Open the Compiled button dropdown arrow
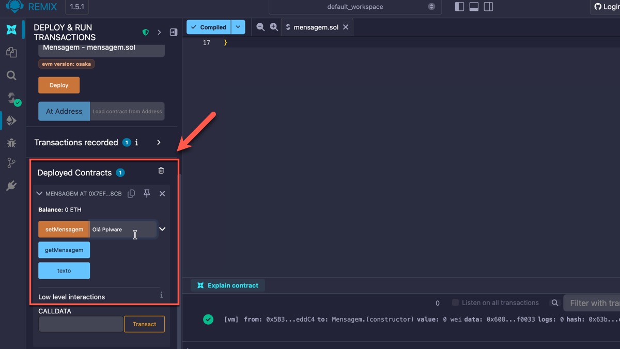The height and width of the screenshot is (349, 620). [238, 27]
